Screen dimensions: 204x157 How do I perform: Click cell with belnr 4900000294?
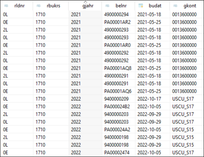(x=119, y=14)
